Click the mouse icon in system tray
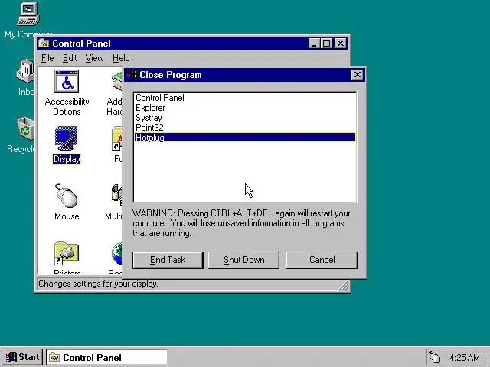 (x=434, y=357)
